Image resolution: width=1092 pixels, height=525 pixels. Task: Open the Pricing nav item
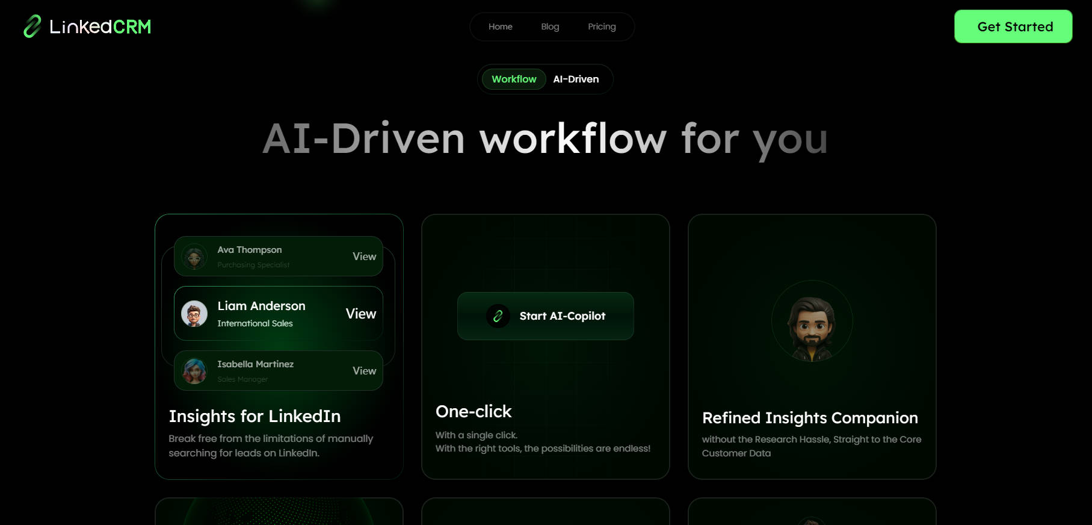[602, 26]
